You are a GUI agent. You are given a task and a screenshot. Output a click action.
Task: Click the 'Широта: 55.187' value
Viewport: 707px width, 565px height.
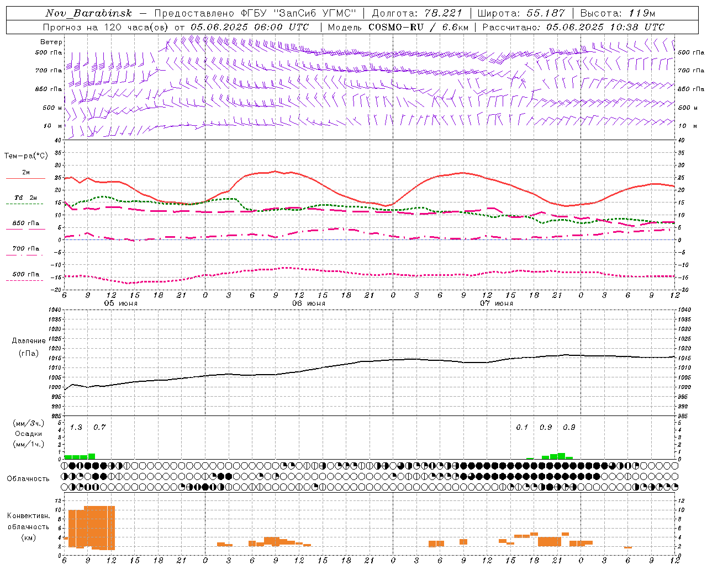[521, 13]
